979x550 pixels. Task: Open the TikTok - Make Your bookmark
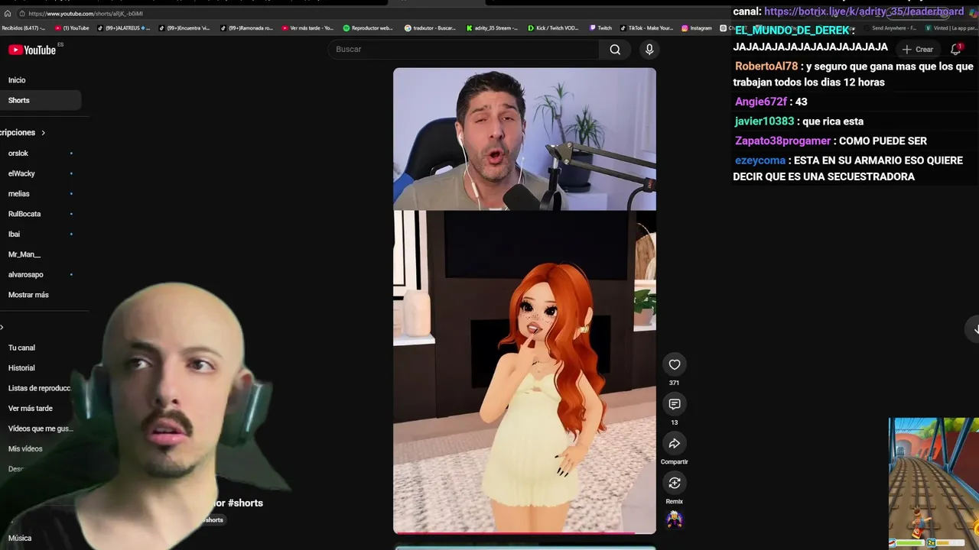coord(647,28)
